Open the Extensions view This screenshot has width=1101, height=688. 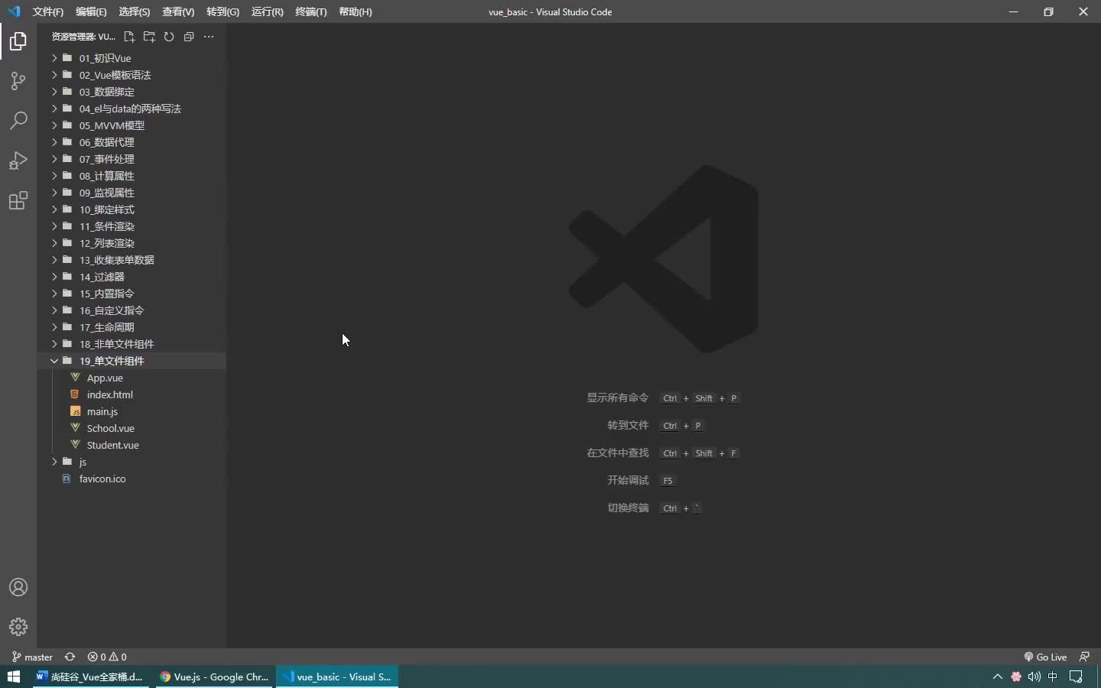pos(18,201)
